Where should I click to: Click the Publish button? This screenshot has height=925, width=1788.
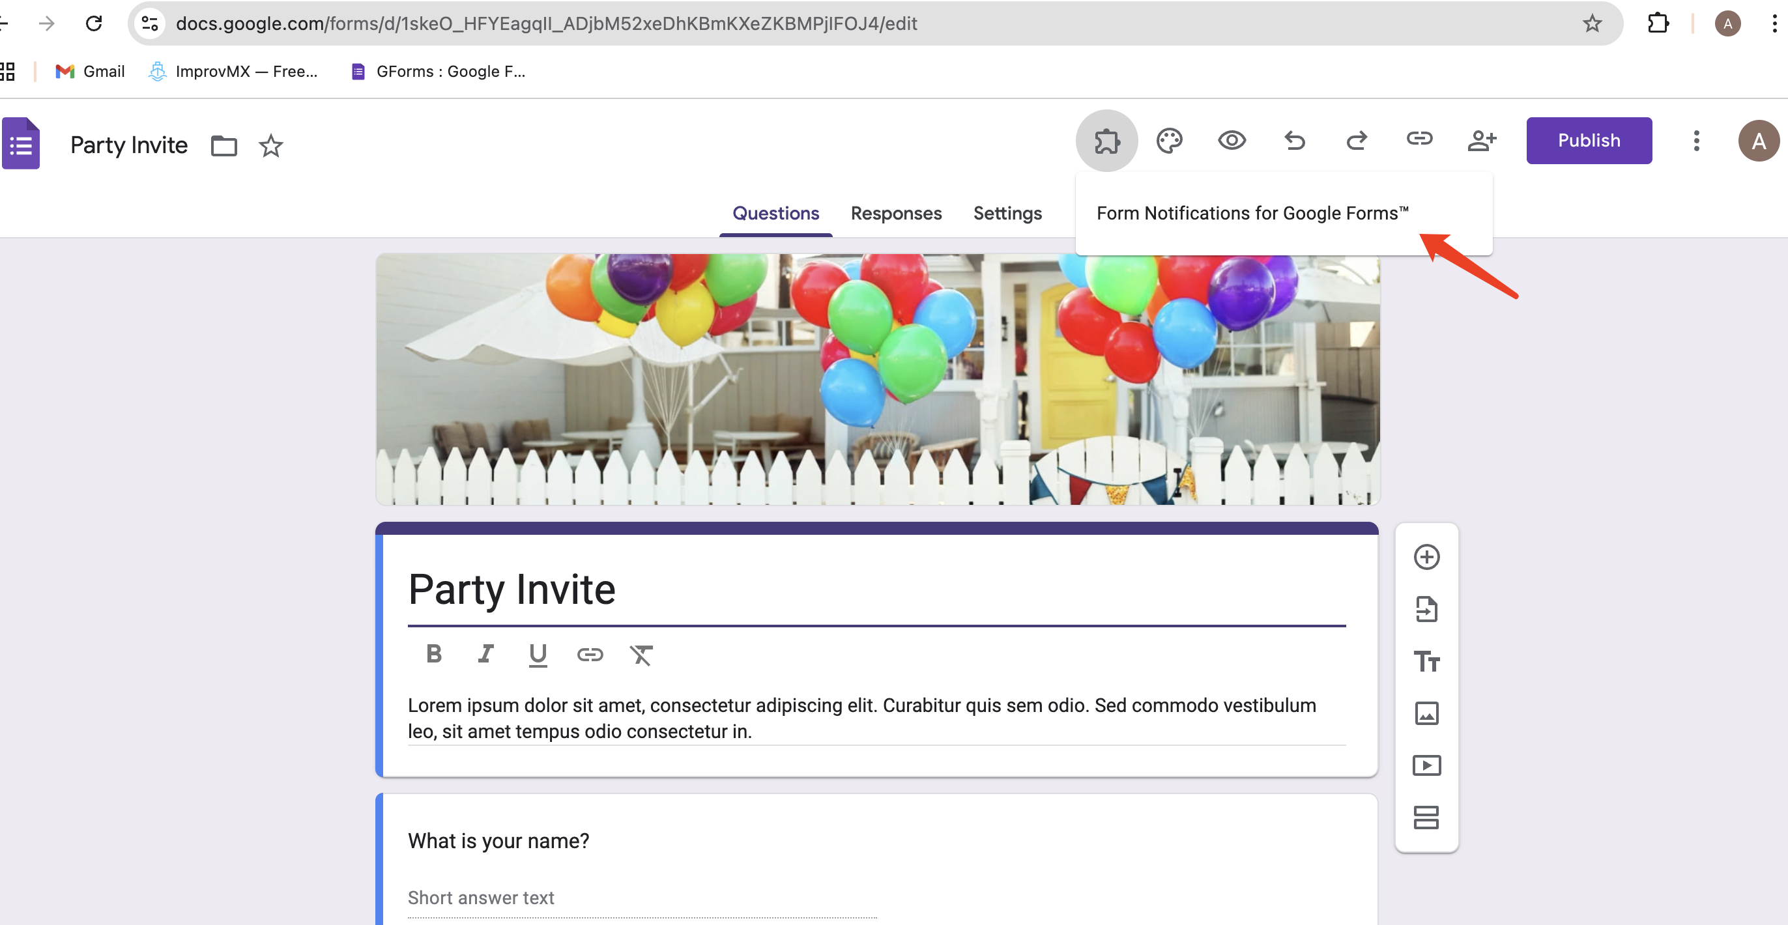1588,141
